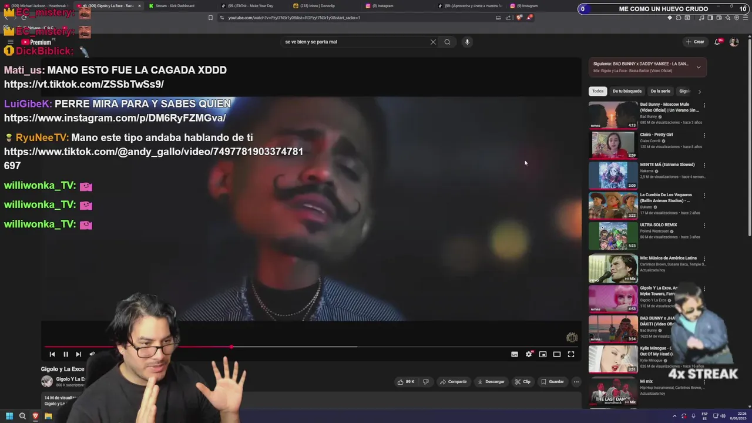Save video with Guardar button

pyautogui.click(x=553, y=382)
